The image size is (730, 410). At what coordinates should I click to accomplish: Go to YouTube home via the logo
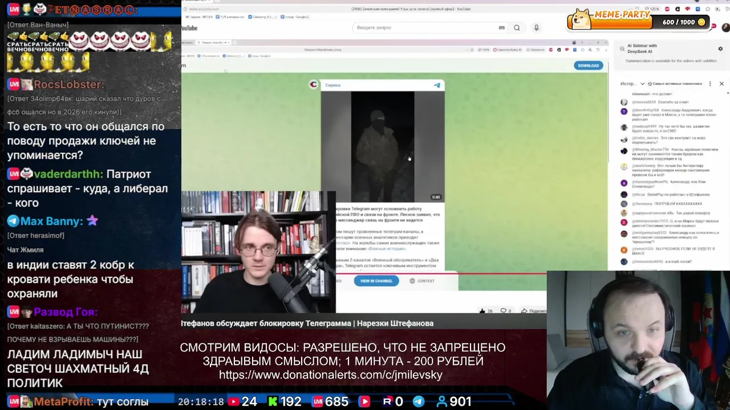[x=189, y=28]
